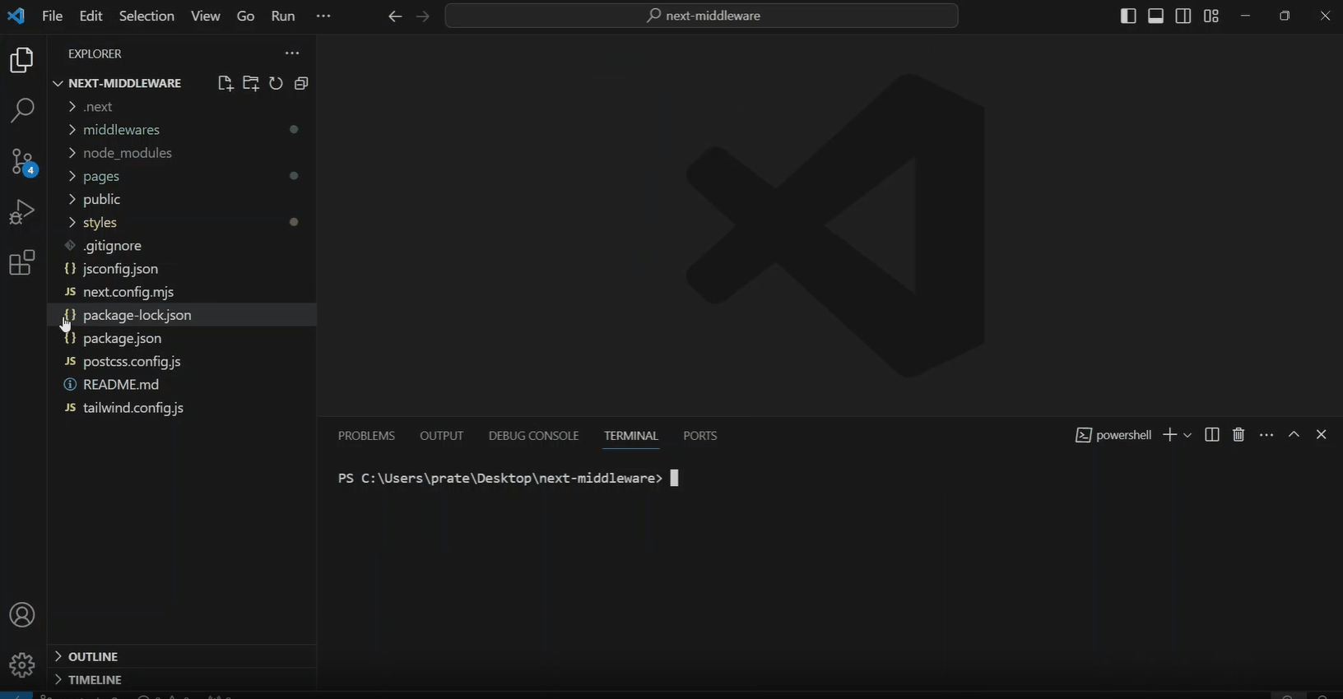The height and width of the screenshot is (699, 1343).
Task: Switch to the DEBUG CONSOLE tab
Action: 534,436
